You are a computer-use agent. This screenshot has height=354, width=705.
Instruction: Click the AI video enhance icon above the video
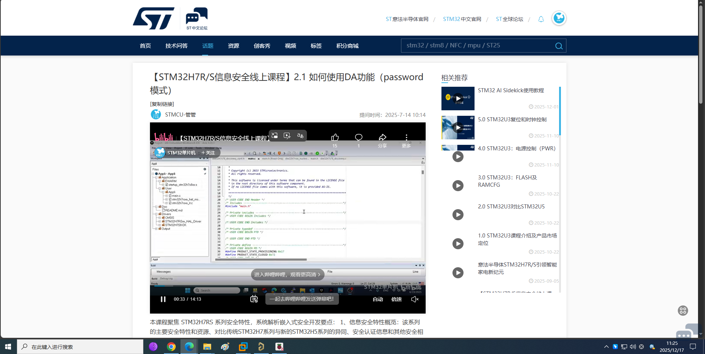click(x=287, y=136)
